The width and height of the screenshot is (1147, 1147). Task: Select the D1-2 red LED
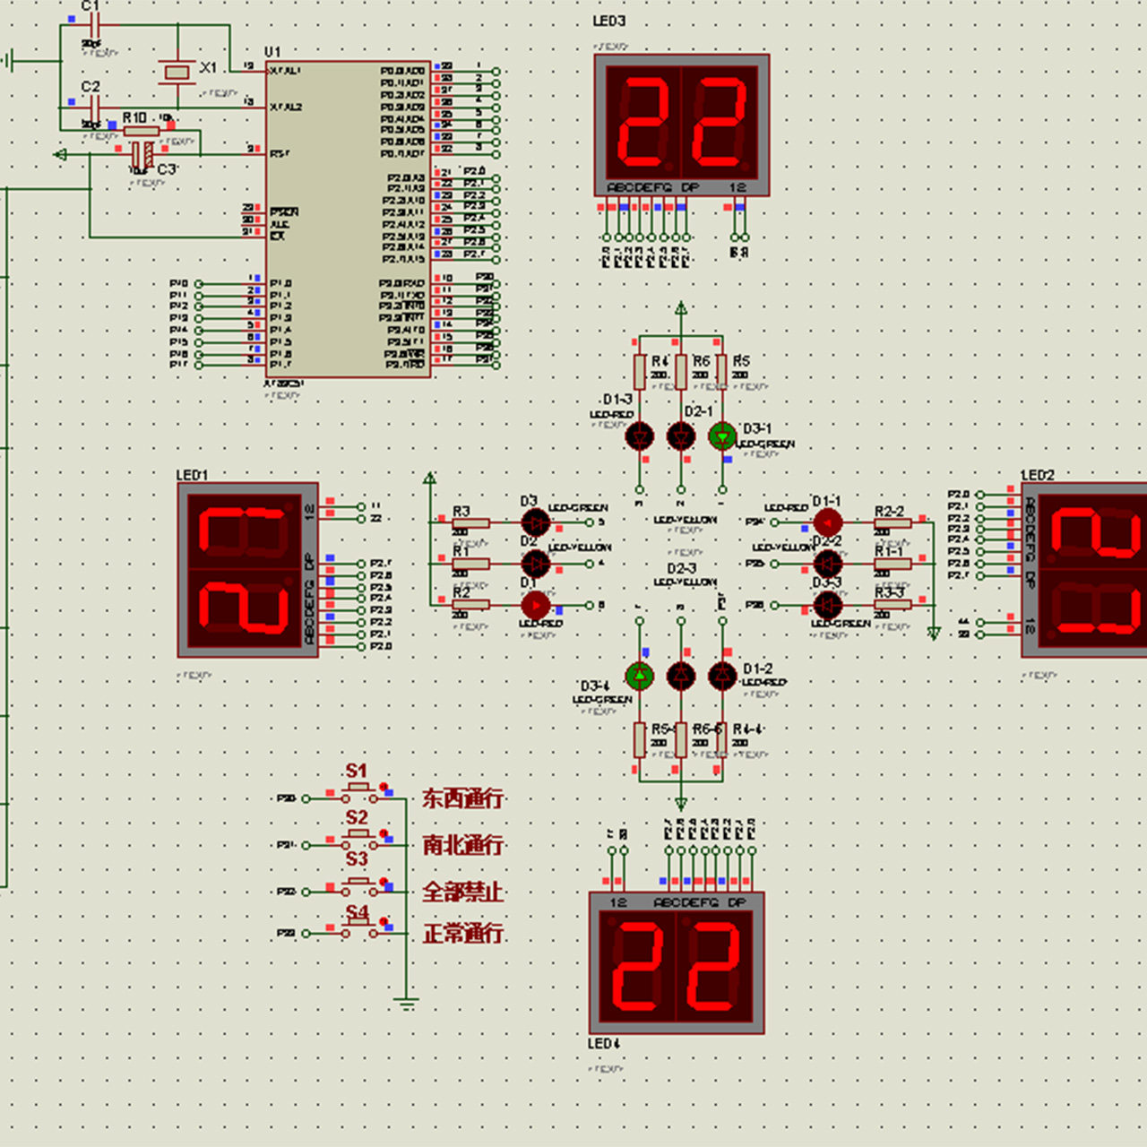click(x=722, y=677)
